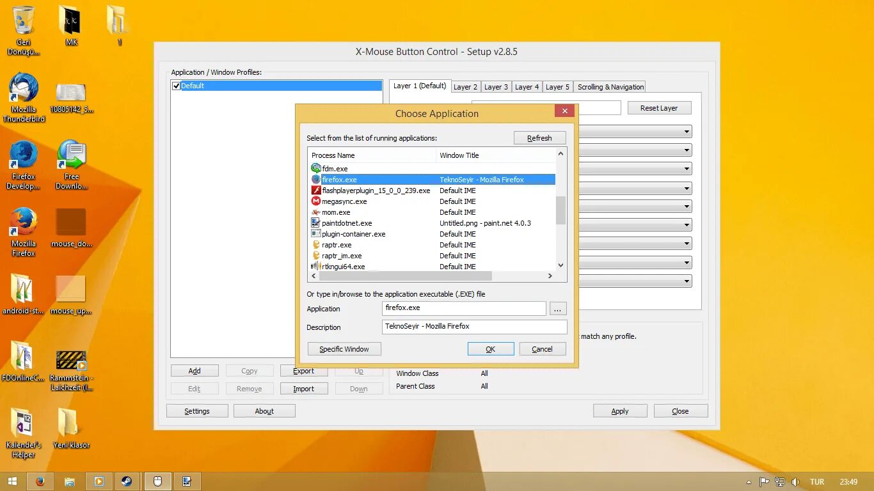The width and height of the screenshot is (874, 491).
Task: Switch to the Layer 5 tab
Action: [557, 87]
